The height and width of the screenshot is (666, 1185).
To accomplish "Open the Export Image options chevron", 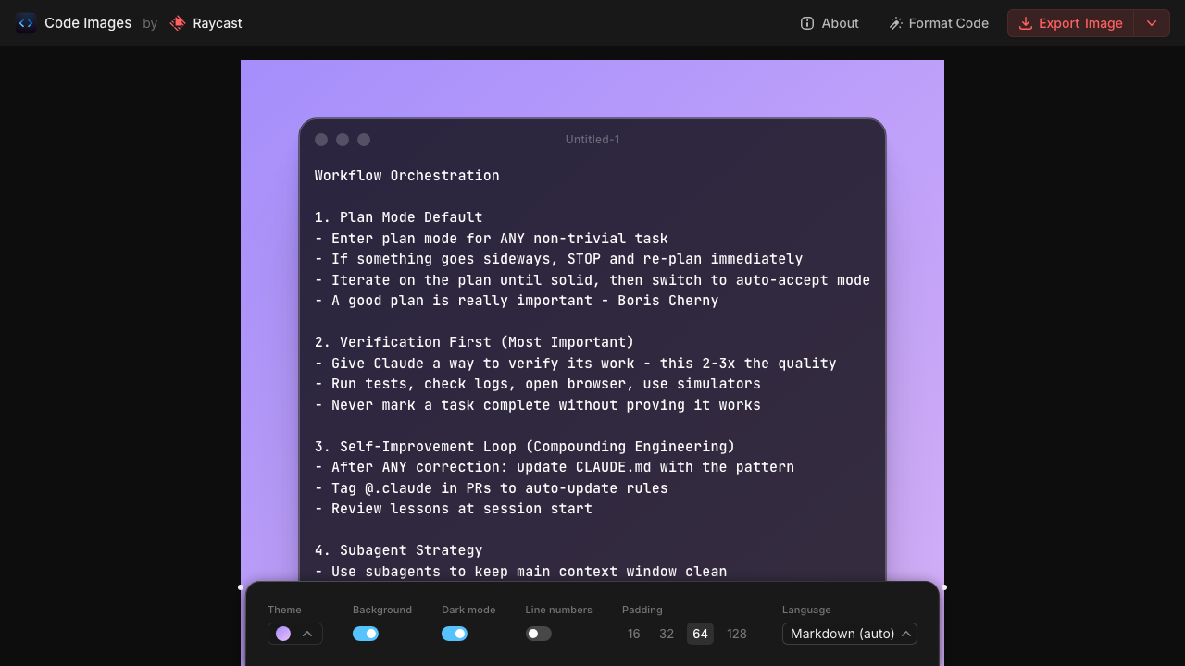I will (x=1152, y=23).
